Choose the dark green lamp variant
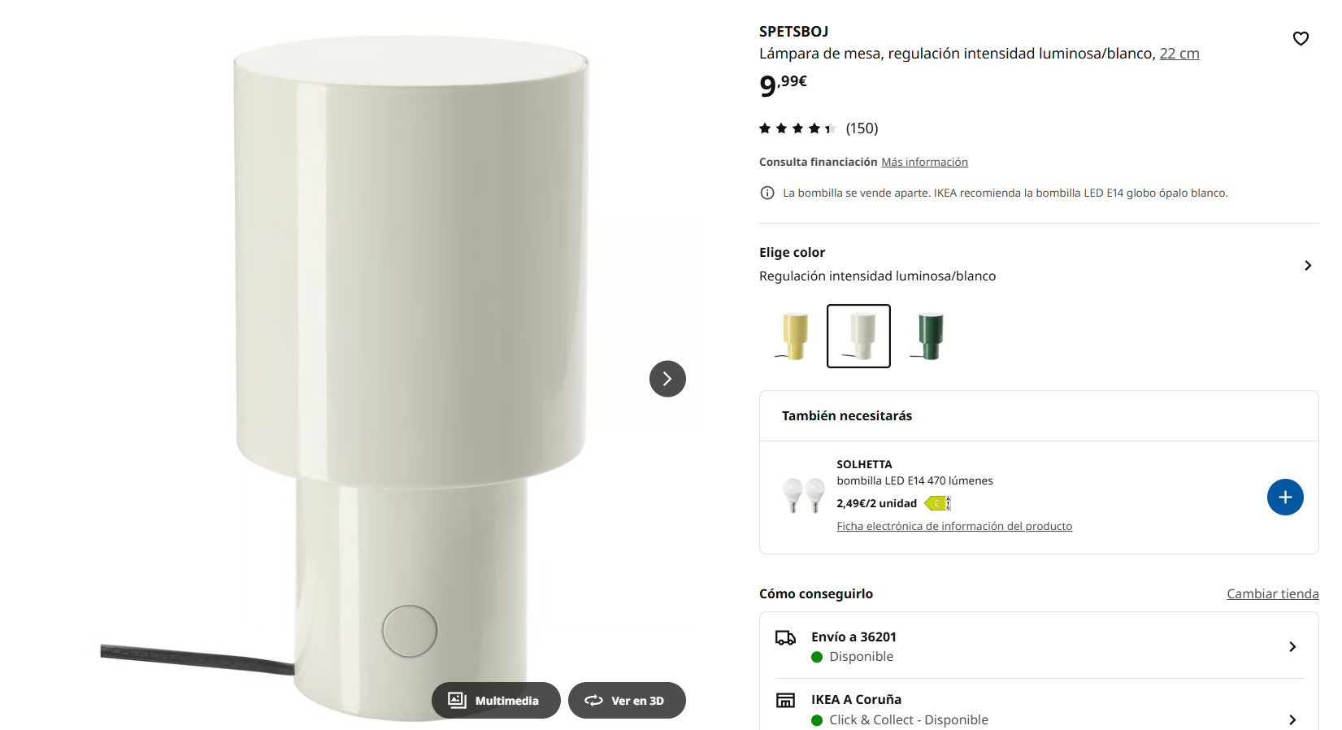Image resolution: width=1342 pixels, height=730 pixels. pyautogui.click(x=927, y=336)
